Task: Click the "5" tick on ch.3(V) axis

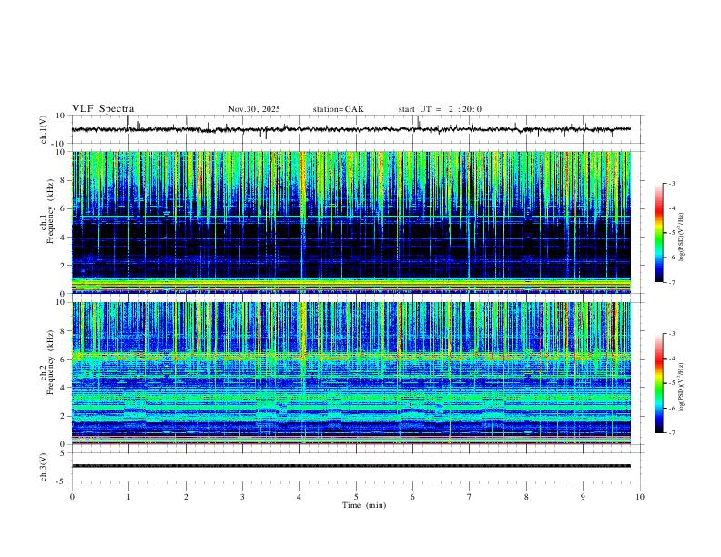Action: pos(63,453)
